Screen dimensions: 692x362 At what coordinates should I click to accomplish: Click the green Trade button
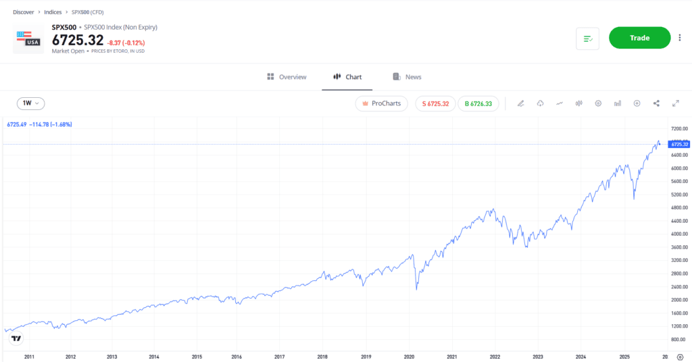(639, 38)
